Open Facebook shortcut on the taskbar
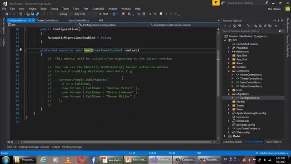Image resolution: width=291 pixels, height=164 pixels. (x=93, y=160)
